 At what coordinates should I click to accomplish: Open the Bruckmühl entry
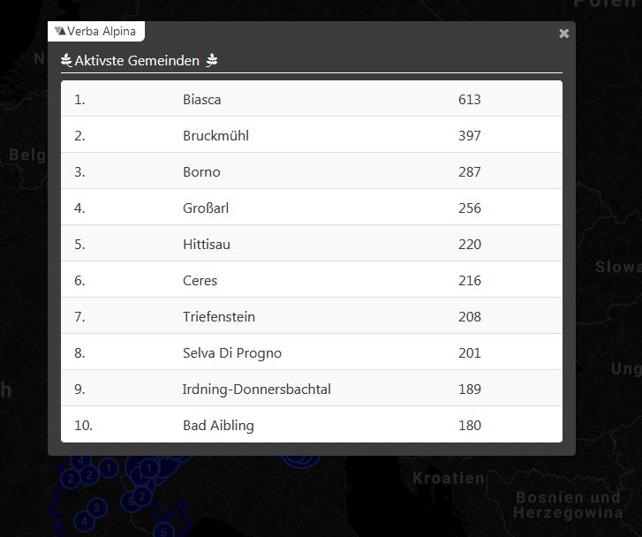tap(215, 136)
